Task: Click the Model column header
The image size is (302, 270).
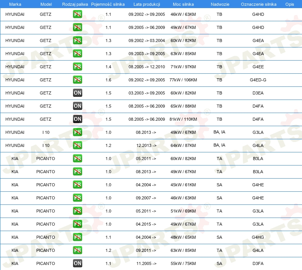Action: click(x=46, y=4)
